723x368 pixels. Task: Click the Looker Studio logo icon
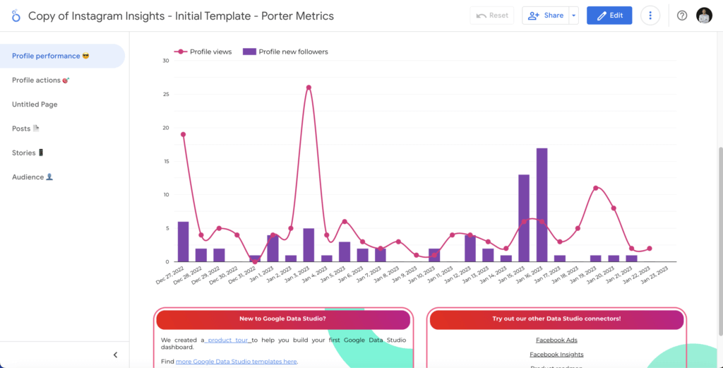coord(16,16)
